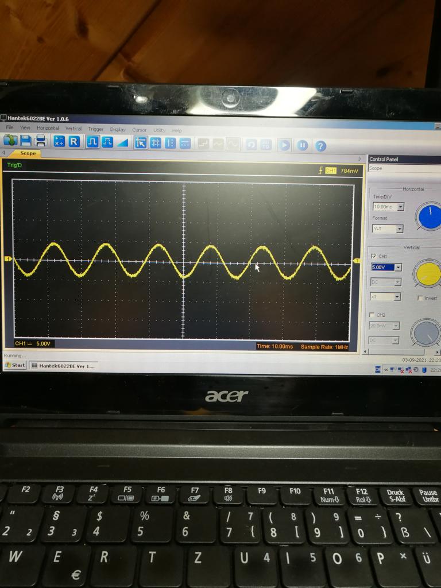This screenshot has height=588, width=441.
Task: Click the Trig'D status indicator
Action: [14, 165]
